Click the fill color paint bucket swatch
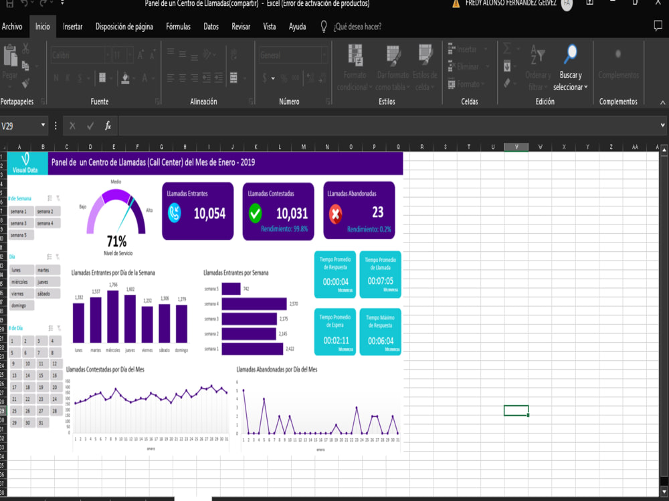 (126, 78)
